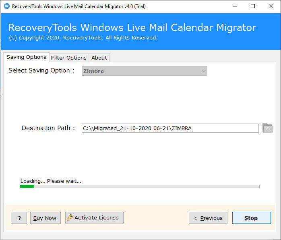The height and width of the screenshot is (240, 281).
Task: Click the question mark help button
Action: 19,218
